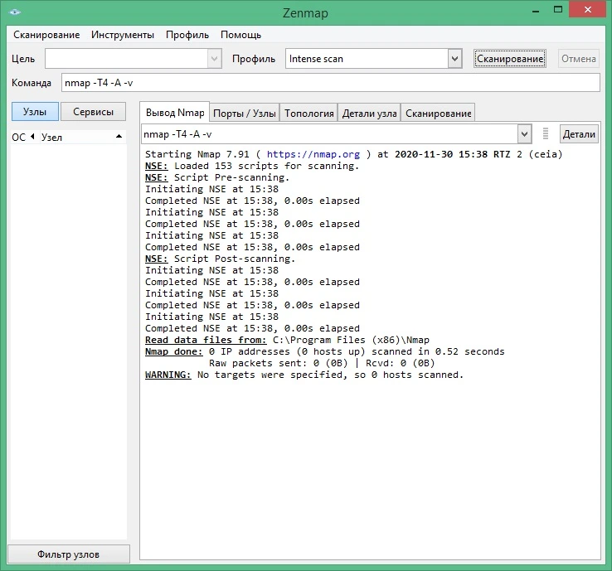Click the Zenmap eye icon in title bar
Image resolution: width=612 pixels, height=571 pixels.
[14, 12]
